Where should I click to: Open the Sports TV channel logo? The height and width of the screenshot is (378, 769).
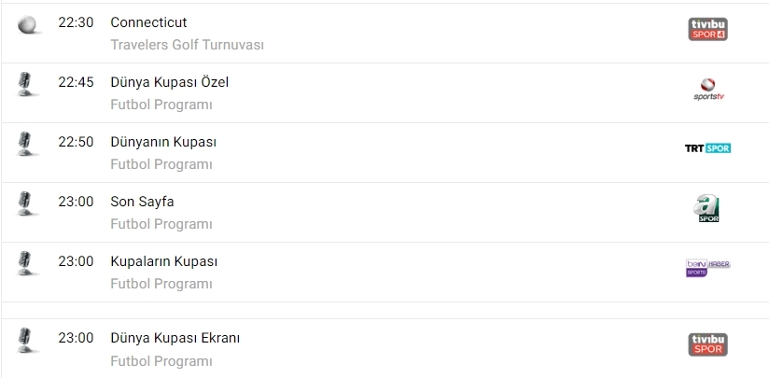point(708,90)
